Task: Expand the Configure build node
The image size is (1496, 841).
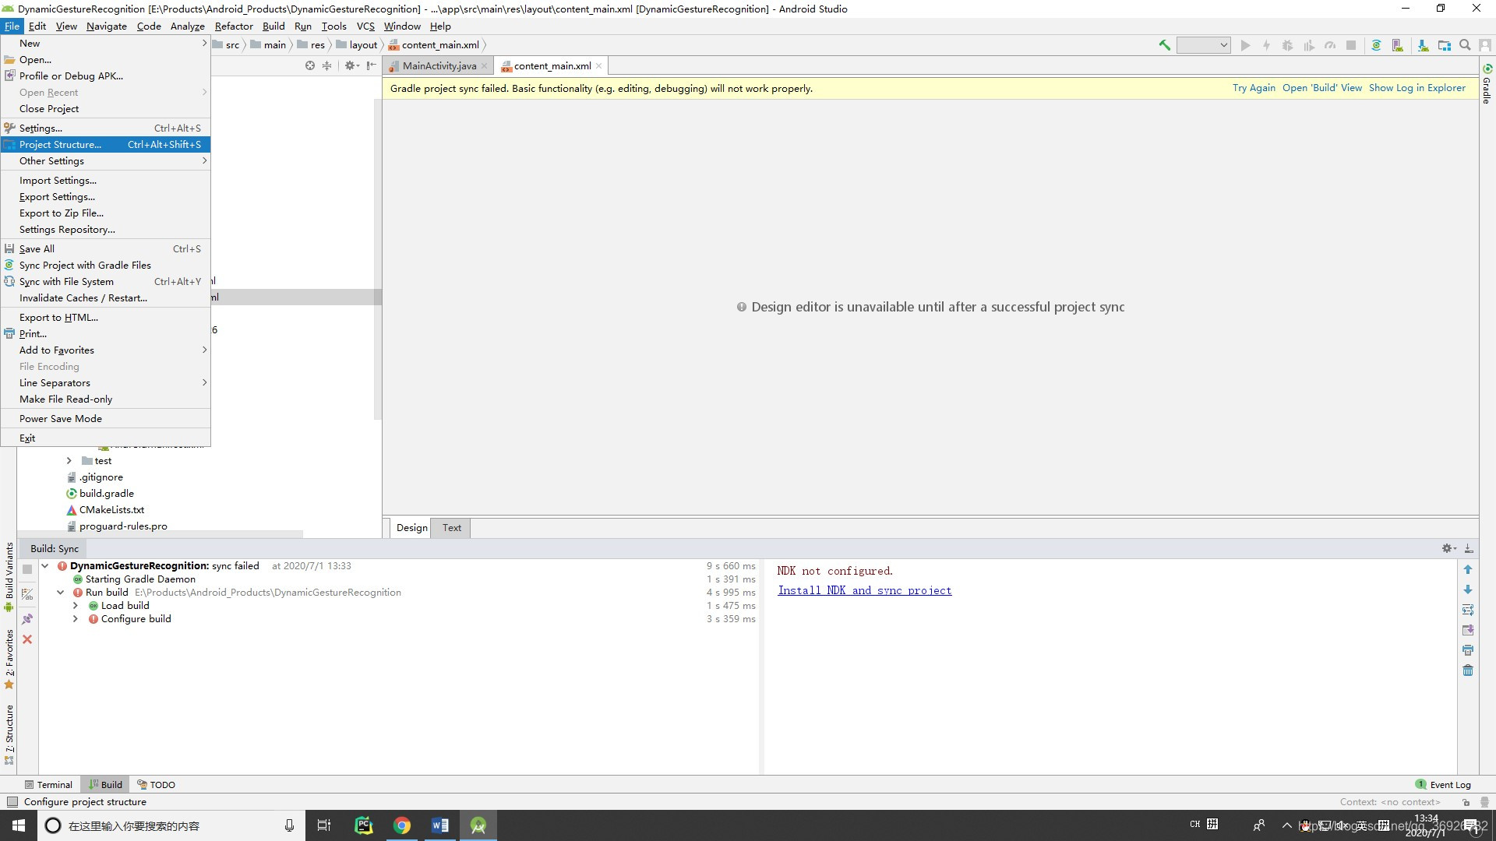Action: coord(76,619)
